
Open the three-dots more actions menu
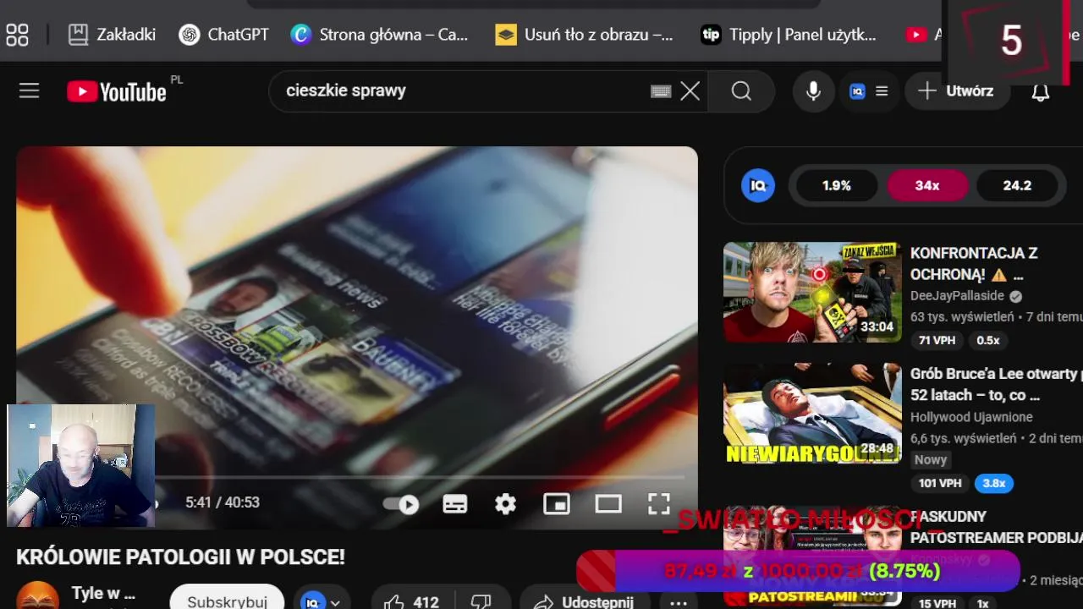click(679, 601)
